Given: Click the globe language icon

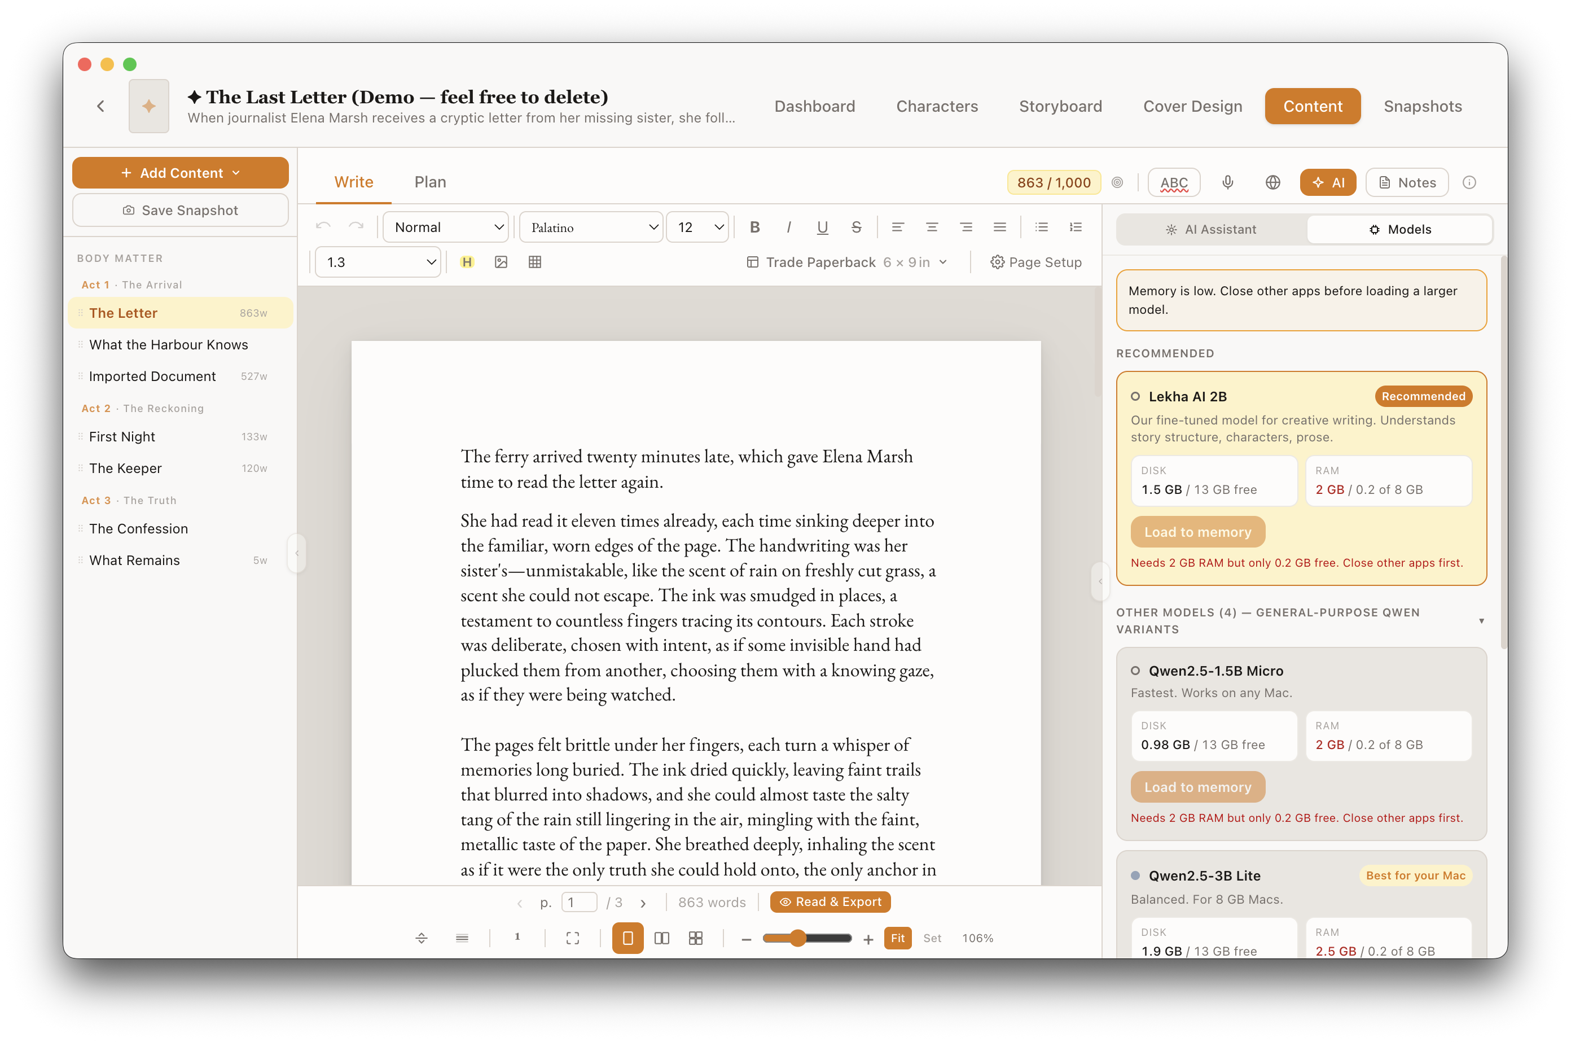Looking at the screenshot, I should tap(1272, 182).
